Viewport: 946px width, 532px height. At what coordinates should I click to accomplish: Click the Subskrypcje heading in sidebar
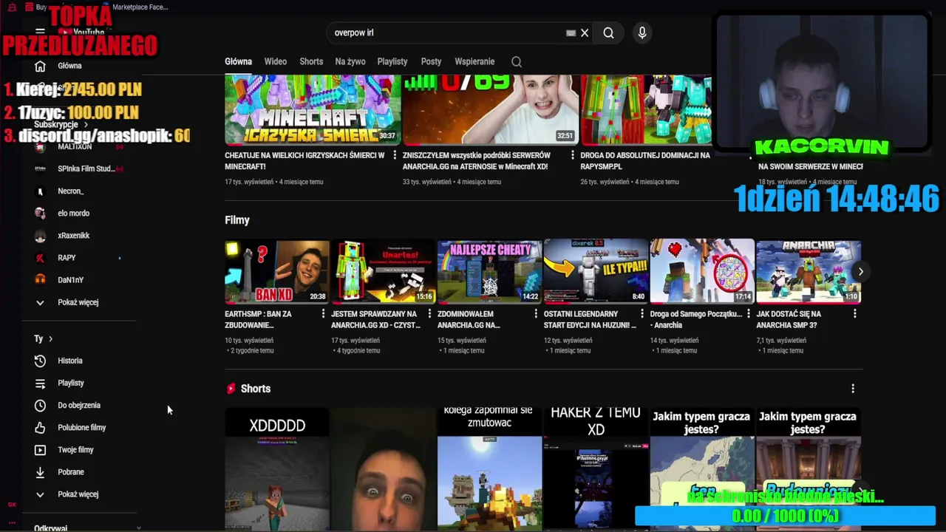pos(56,124)
